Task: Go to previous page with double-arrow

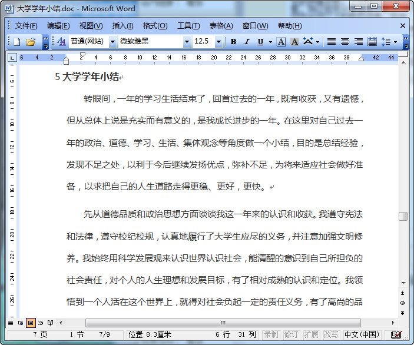Action: [x=402, y=293]
